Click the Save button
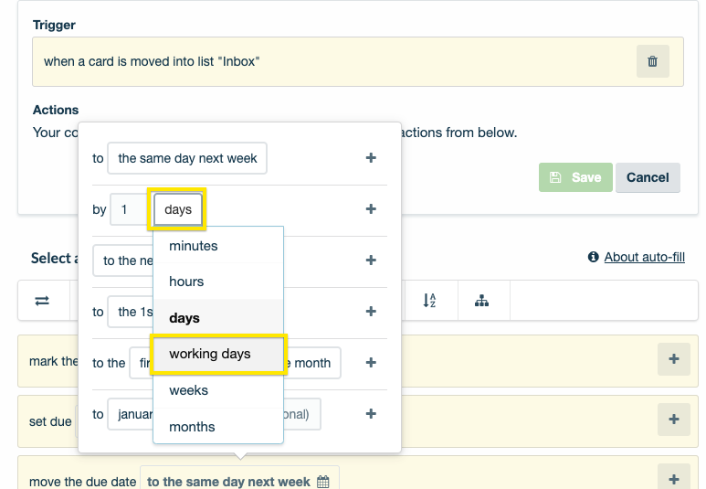Screen dimensions: 706x489 575,177
